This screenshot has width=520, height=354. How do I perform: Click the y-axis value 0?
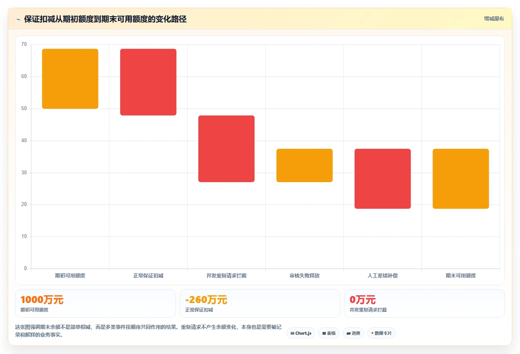tap(26, 269)
